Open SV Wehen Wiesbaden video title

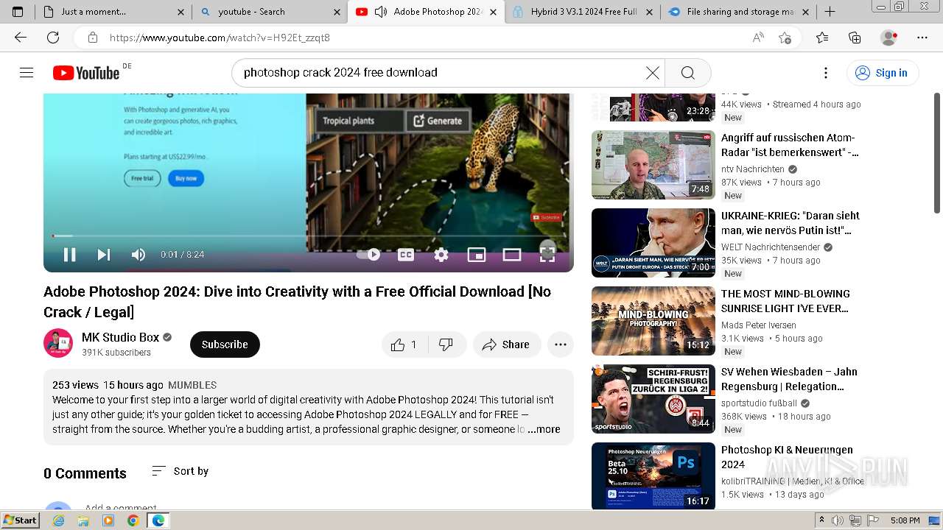pos(789,379)
